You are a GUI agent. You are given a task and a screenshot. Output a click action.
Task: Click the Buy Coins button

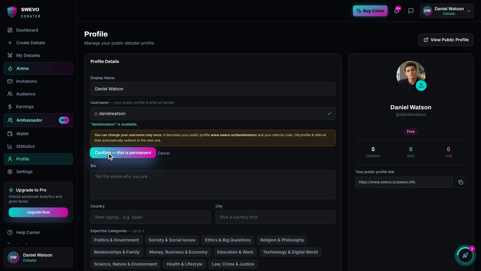(x=370, y=11)
